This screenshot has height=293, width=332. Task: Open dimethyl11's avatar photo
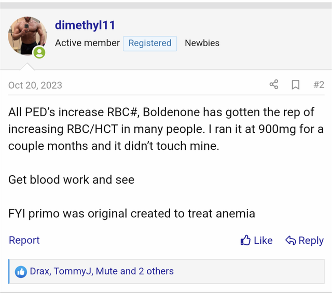(27, 36)
